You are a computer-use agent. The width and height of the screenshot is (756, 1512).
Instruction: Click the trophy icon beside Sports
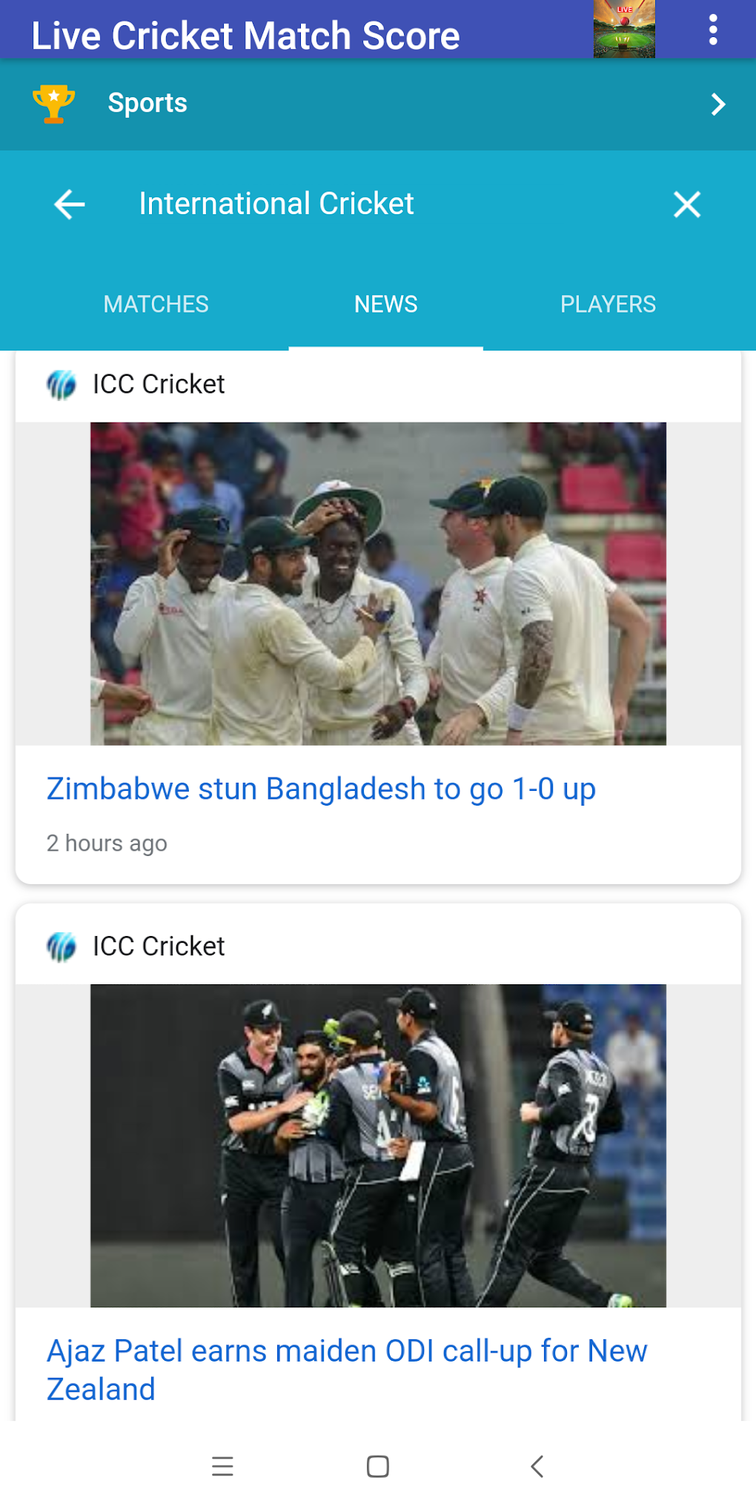point(53,104)
